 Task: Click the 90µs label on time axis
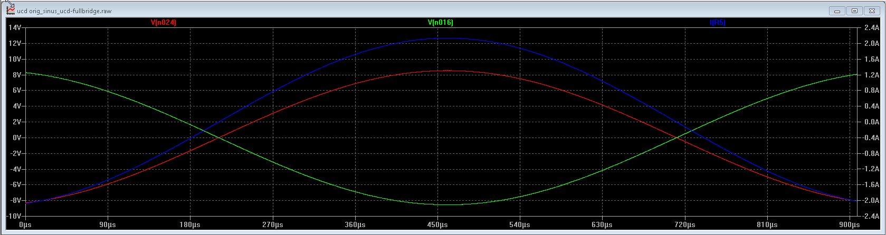click(108, 225)
